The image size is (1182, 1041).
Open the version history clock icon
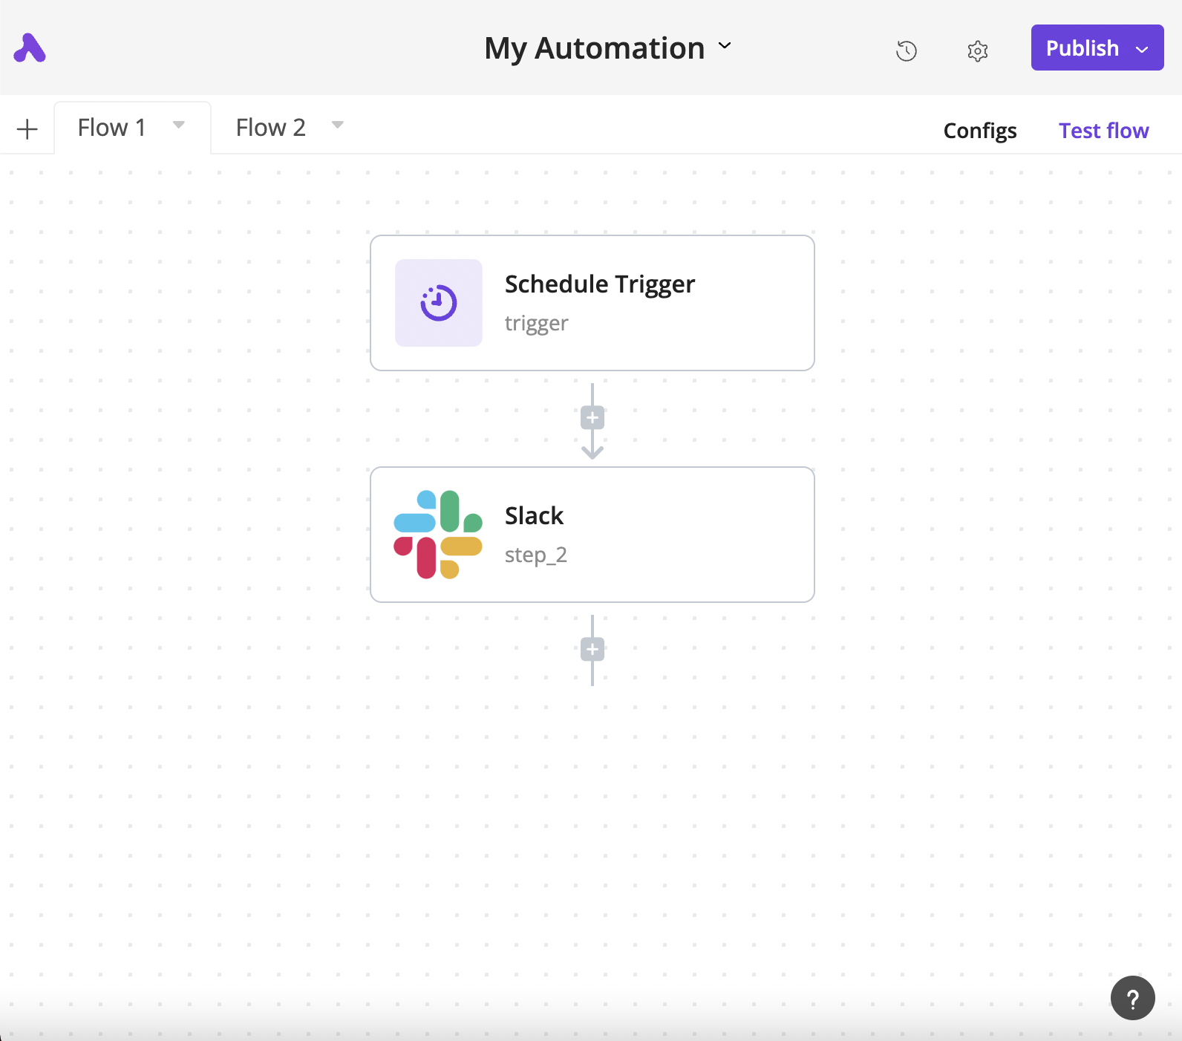point(906,50)
